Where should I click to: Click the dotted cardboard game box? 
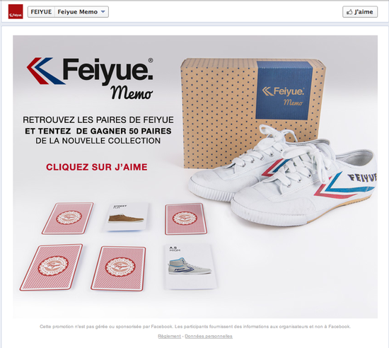pyautogui.click(x=253, y=113)
